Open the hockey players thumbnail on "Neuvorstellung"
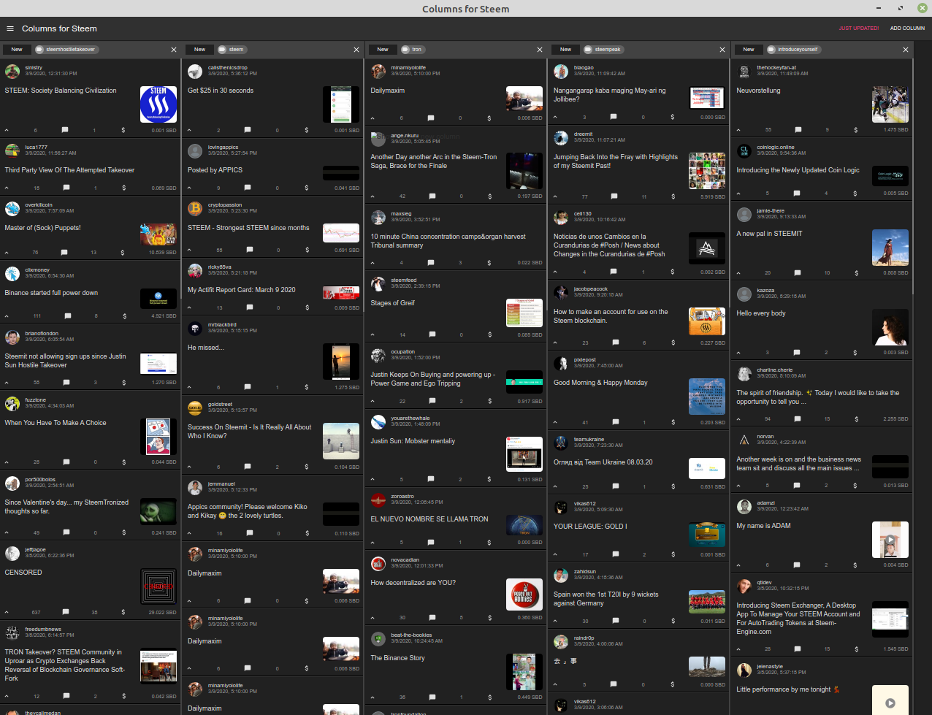Screen dimensions: 932x715 click(890, 104)
